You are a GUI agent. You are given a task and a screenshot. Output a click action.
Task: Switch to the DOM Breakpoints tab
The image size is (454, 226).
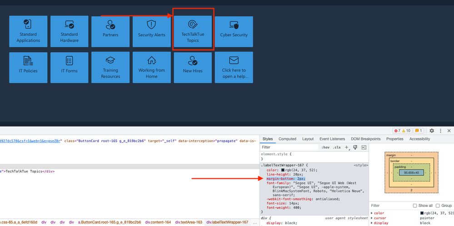366,139
